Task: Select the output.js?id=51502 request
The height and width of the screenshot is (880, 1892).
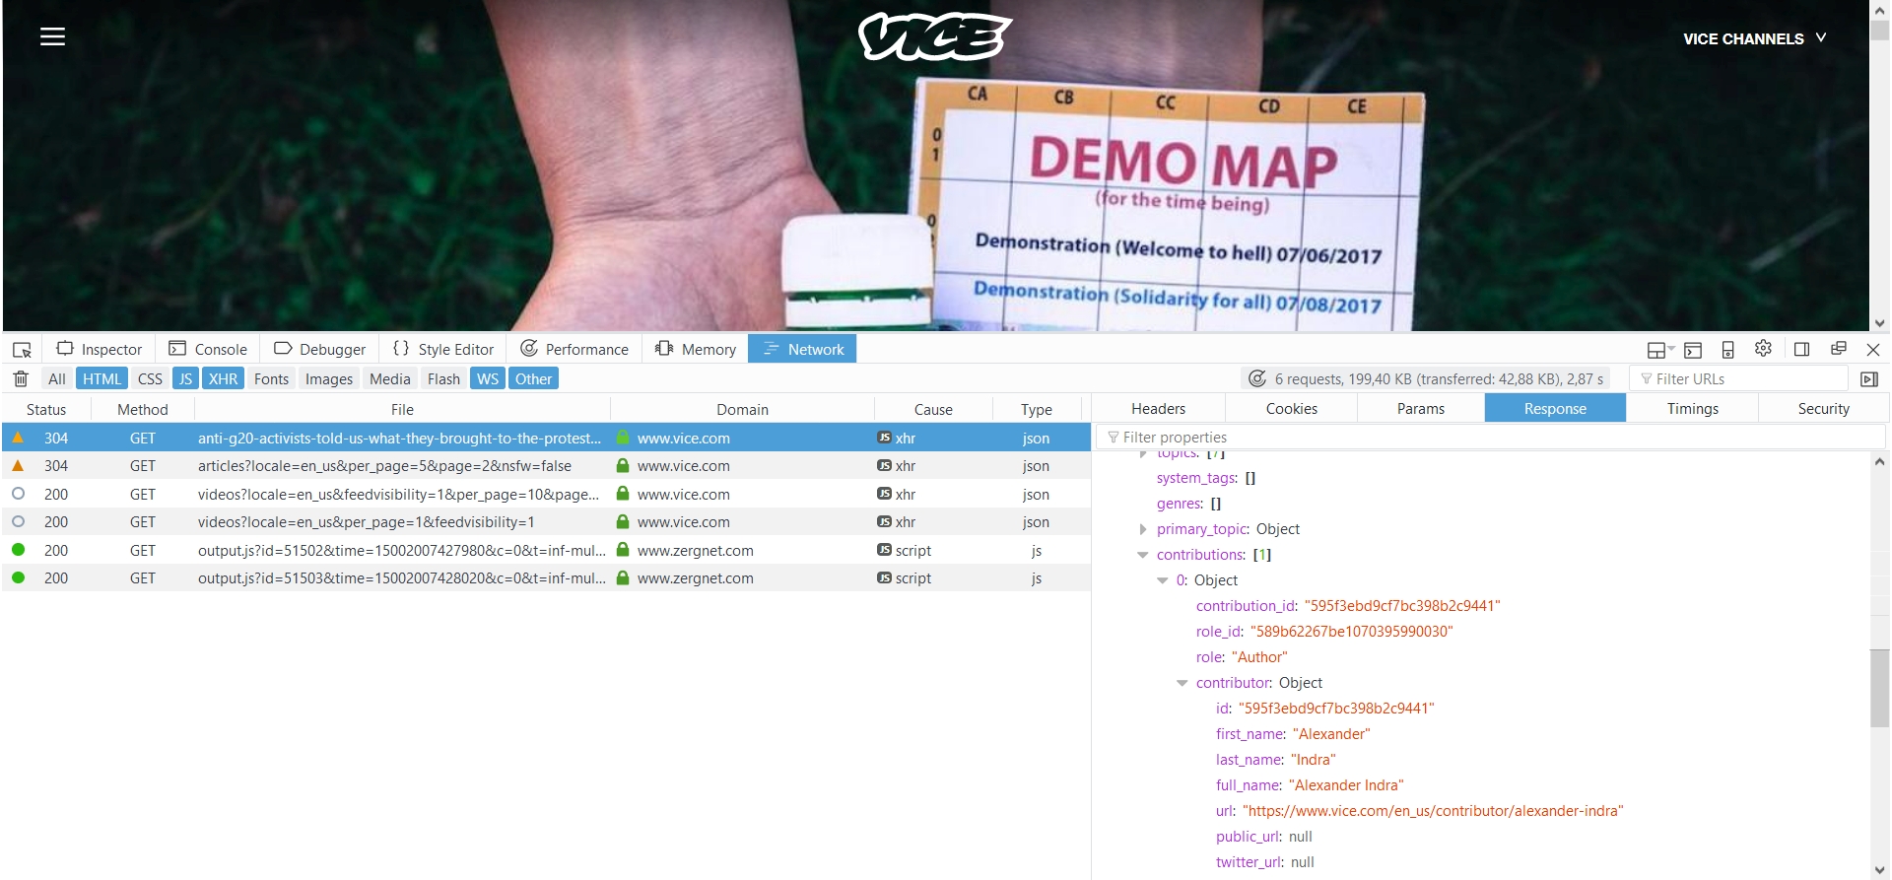Action: 546,551
